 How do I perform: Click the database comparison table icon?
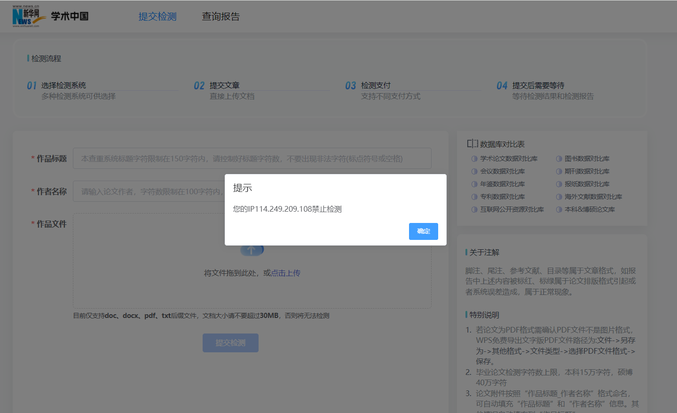pyautogui.click(x=472, y=144)
